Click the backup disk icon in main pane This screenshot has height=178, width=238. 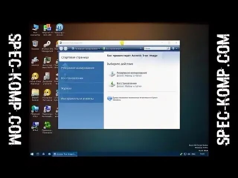[112, 74]
